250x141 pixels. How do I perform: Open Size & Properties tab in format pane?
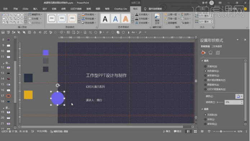point(218,53)
